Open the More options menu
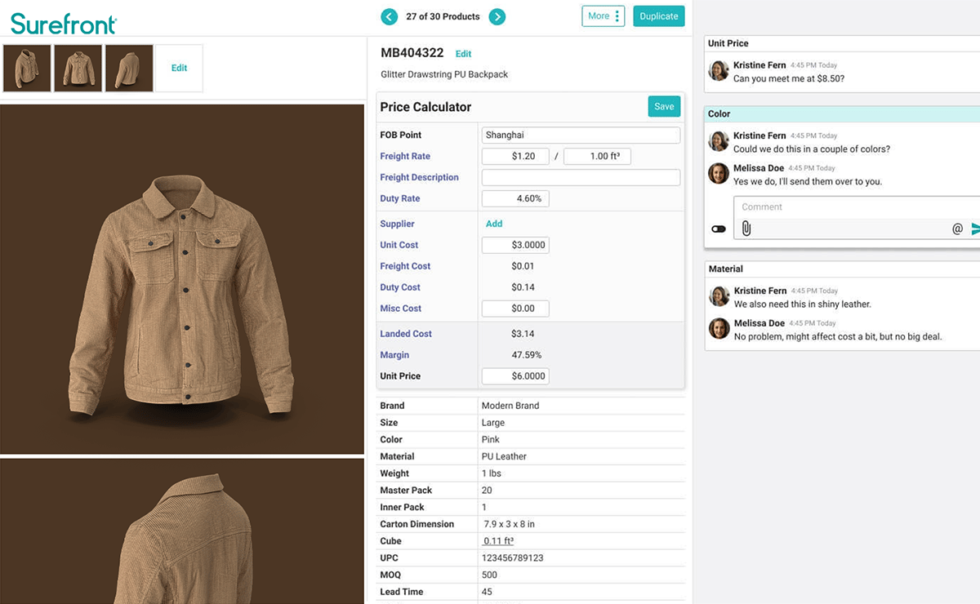980x604 pixels. [x=603, y=16]
